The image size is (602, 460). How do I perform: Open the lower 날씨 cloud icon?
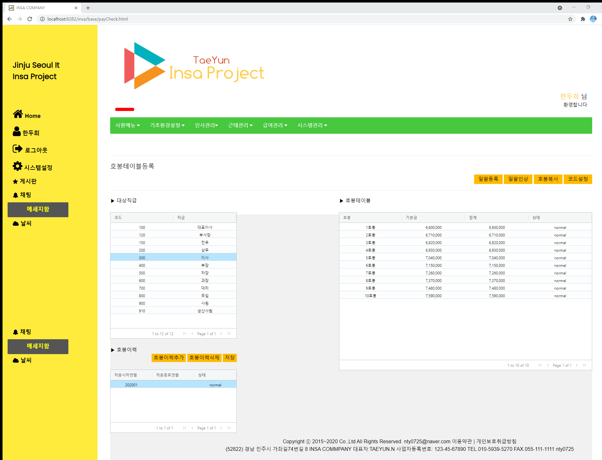point(16,360)
